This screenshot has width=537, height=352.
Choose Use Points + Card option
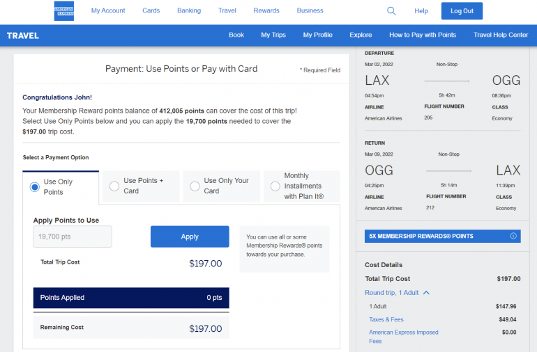pos(114,186)
